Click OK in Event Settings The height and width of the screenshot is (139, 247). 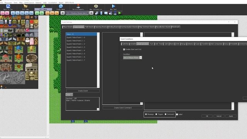click(207, 116)
